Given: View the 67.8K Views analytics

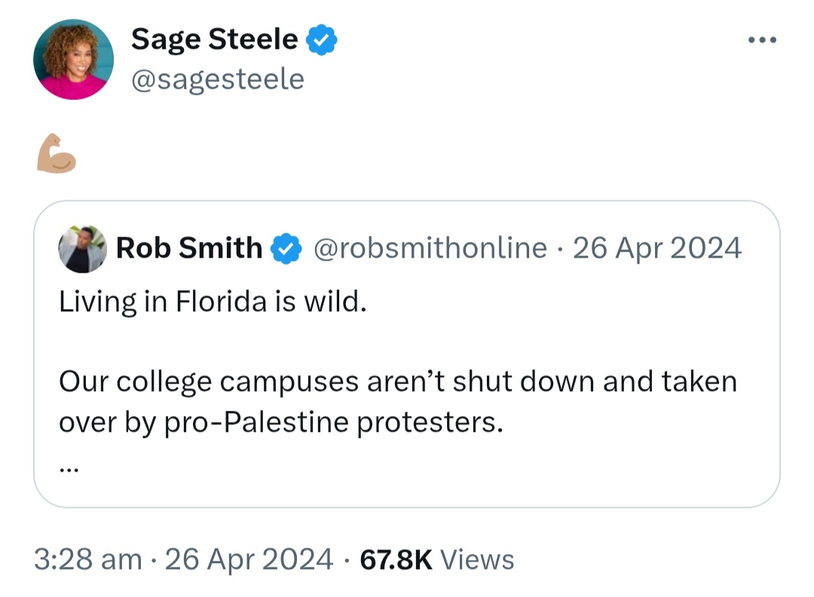Looking at the screenshot, I should [x=436, y=559].
